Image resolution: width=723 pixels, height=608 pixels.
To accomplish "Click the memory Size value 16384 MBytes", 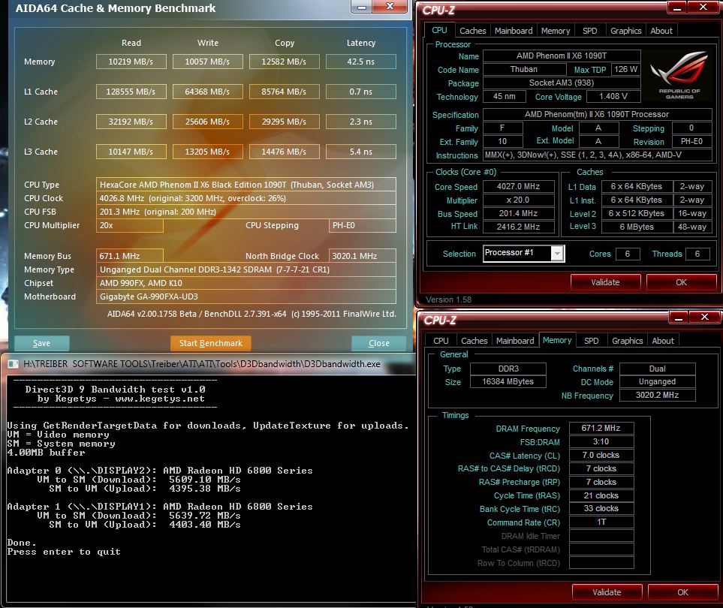I will [x=508, y=381].
